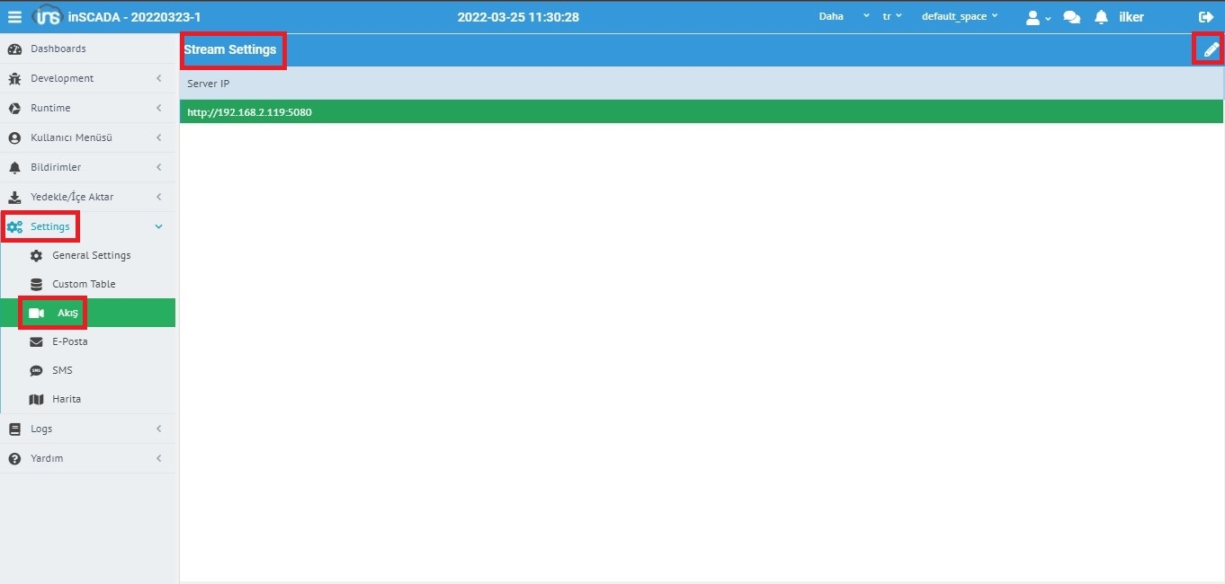Click the inSCADA logo

[47, 17]
